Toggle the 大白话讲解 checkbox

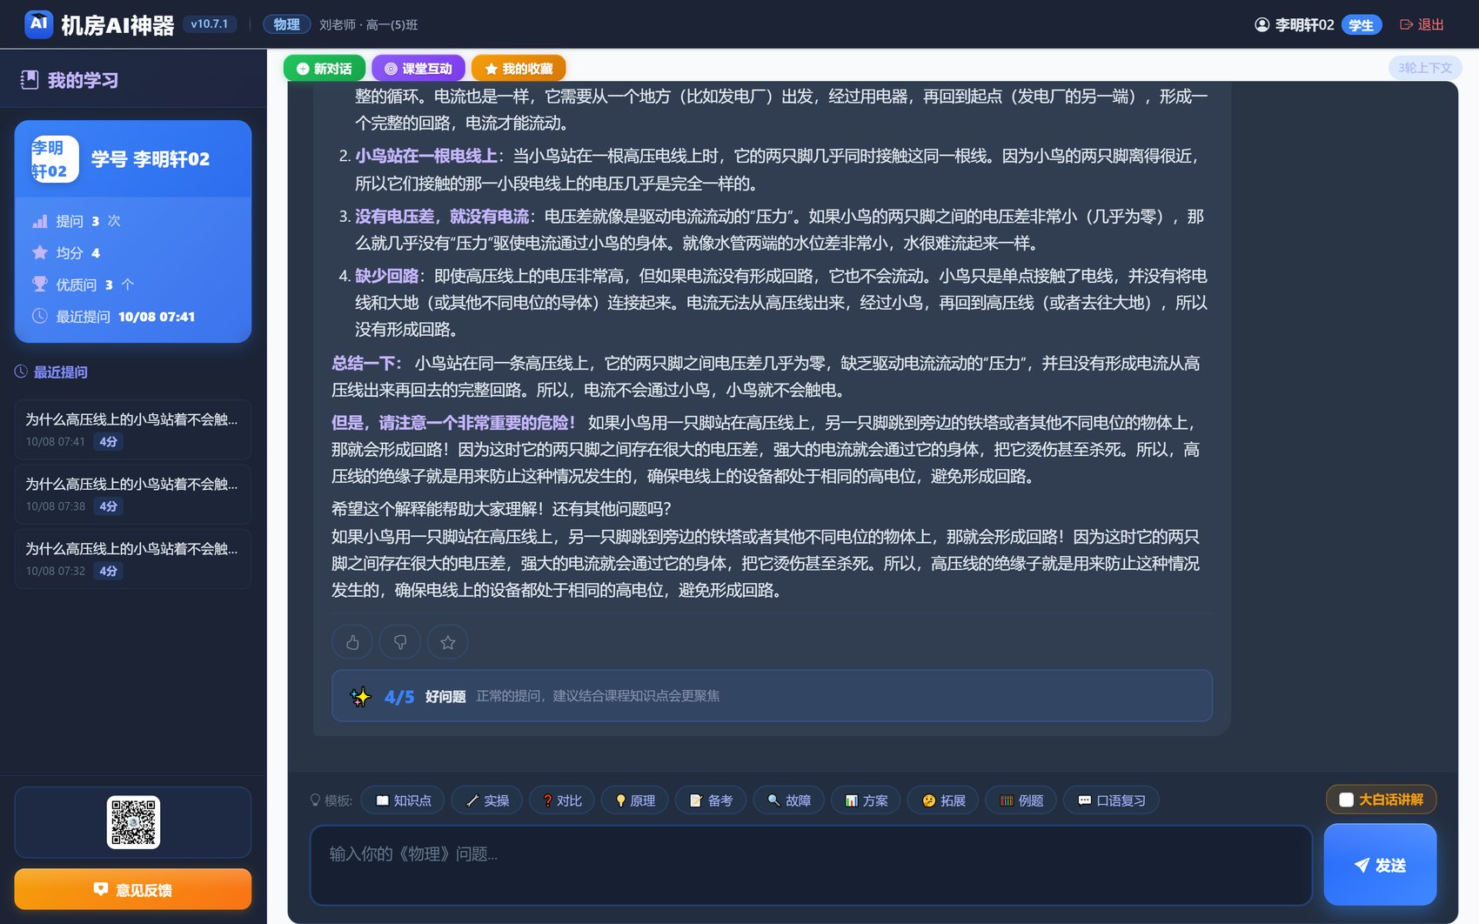click(1346, 800)
